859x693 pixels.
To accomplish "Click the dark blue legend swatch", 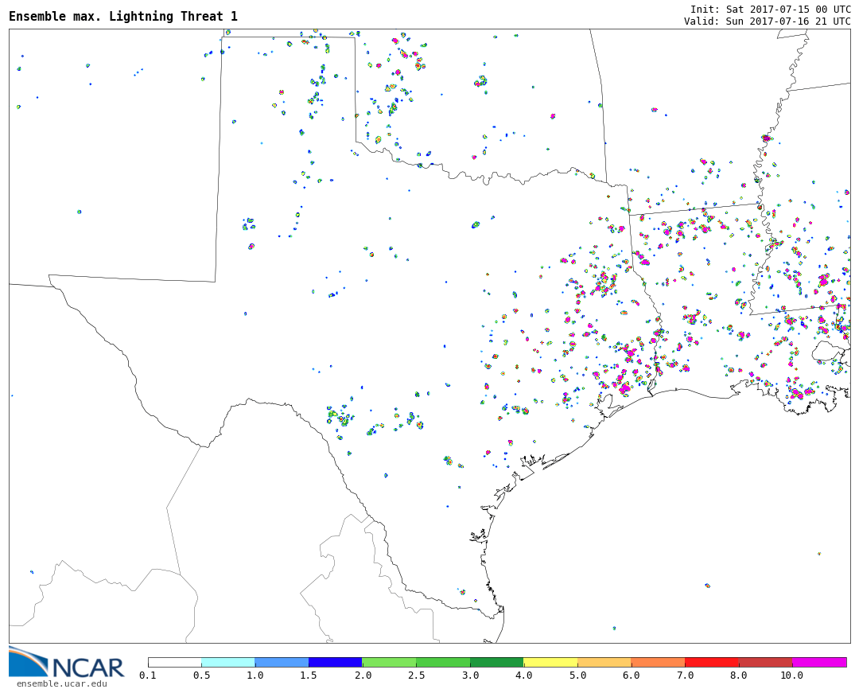I will pyautogui.click(x=336, y=662).
